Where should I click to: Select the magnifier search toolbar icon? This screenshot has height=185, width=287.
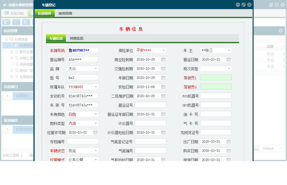[6, 22]
